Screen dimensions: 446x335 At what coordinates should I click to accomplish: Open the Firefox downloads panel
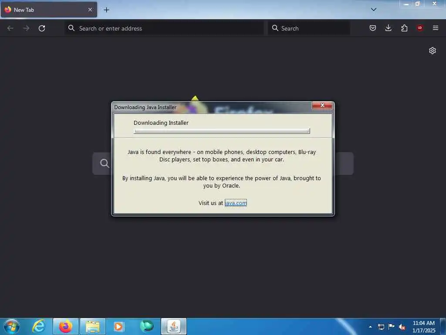[388, 28]
